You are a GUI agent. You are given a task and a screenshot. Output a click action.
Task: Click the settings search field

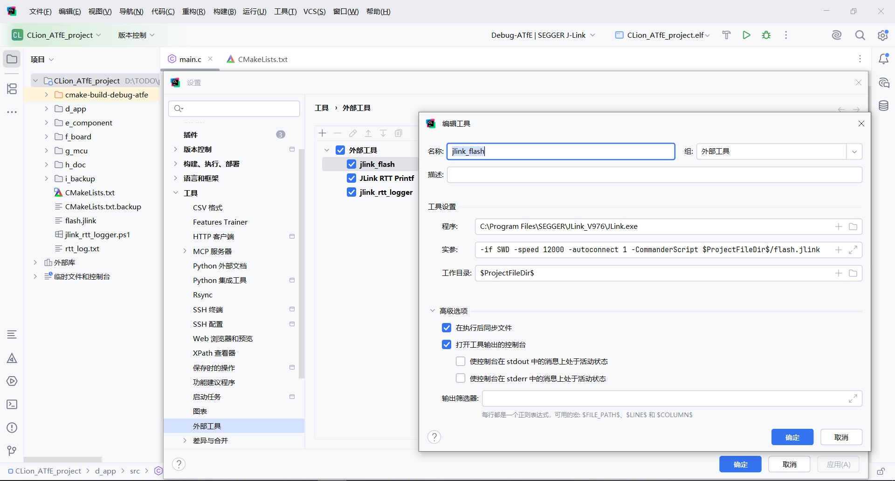tap(234, 109)
